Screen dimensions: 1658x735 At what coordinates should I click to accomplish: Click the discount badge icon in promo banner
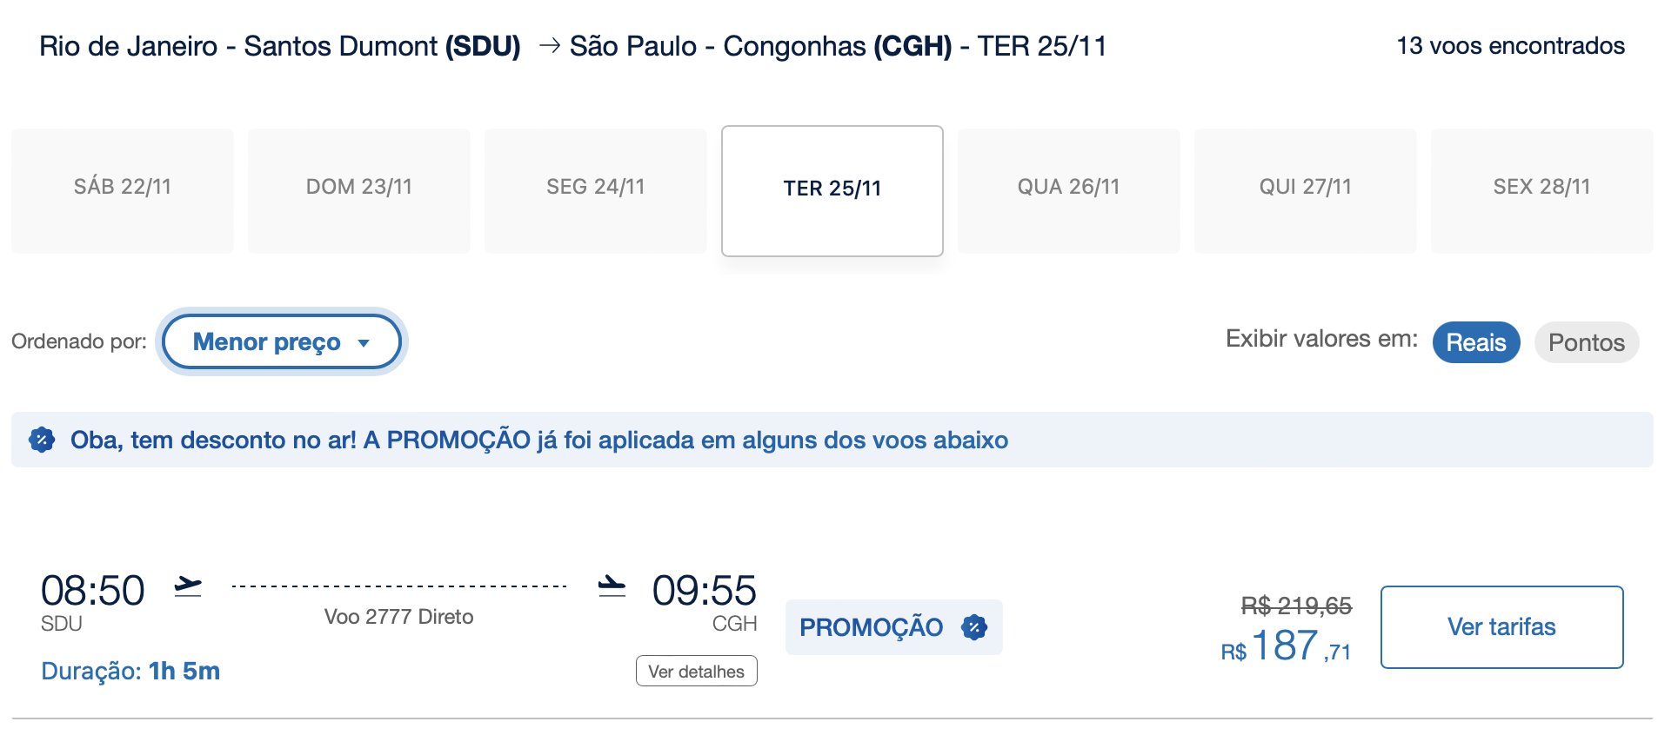point(42,440)
